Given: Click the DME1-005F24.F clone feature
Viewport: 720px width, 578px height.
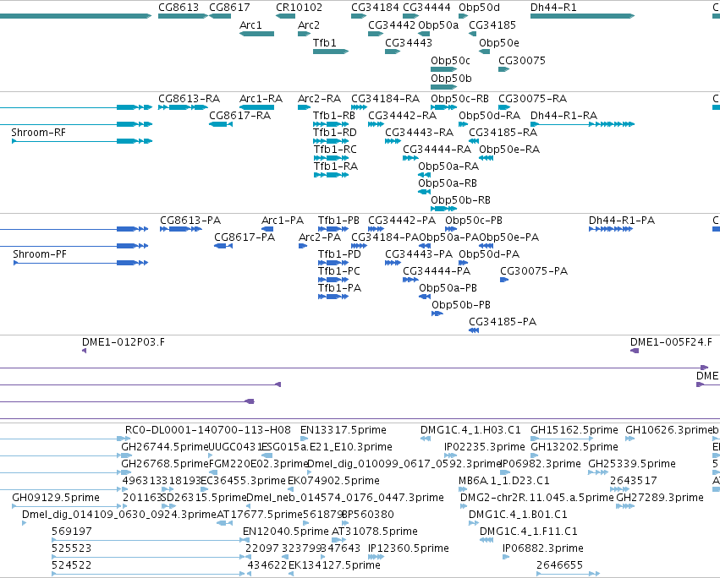Looking at the screenshot, I should pyautogui.click(x=635, y=351).
